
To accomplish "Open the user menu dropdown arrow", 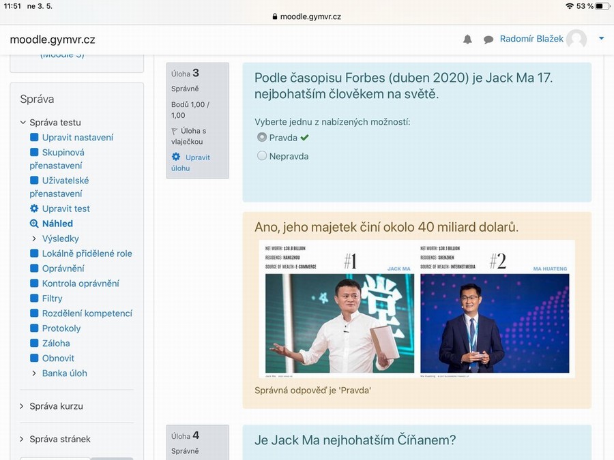I will click(x=601, y=39).
